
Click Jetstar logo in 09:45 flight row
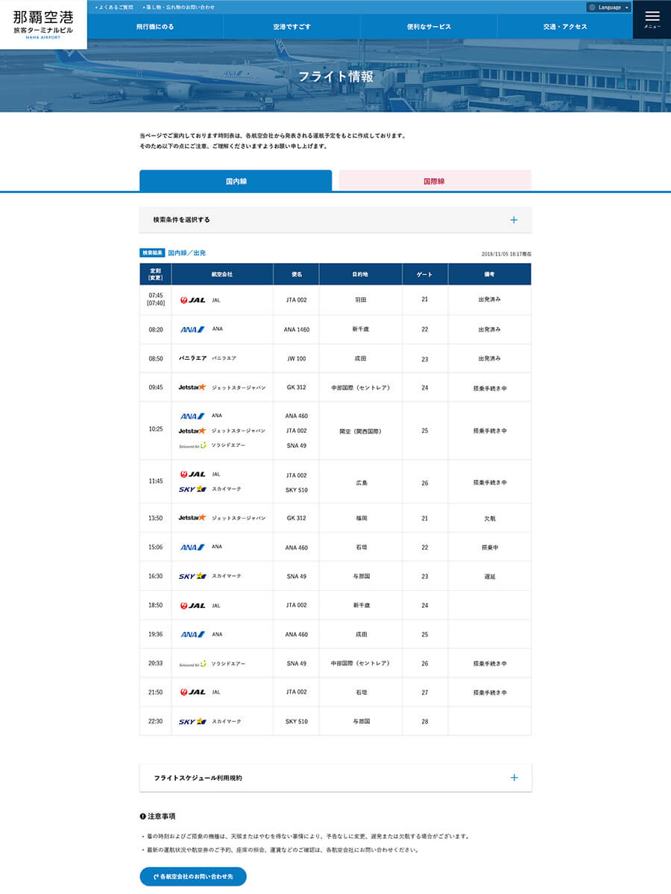pos(192,387)
